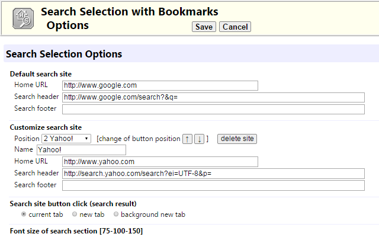
Task: Edit the default Search header google field
Action: pyautogui.click(x=213, y=97)
